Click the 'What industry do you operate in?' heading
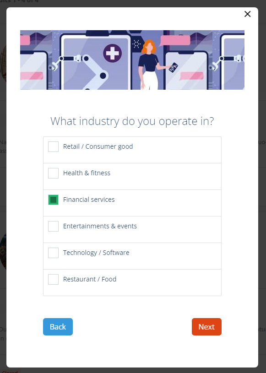The image size is (266, 373). pyautogui.click(x=132, y=121)
